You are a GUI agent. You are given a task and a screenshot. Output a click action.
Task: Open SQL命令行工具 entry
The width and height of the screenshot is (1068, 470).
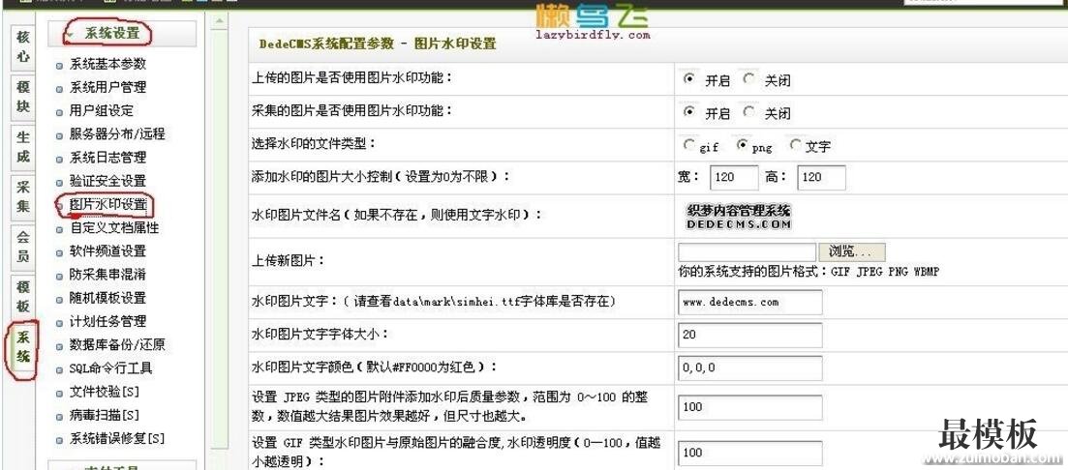111,368
